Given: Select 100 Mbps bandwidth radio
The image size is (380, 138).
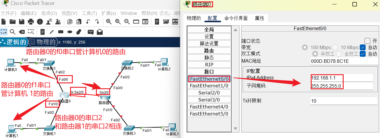Looking at the screenshot, I should coord(305,47).
